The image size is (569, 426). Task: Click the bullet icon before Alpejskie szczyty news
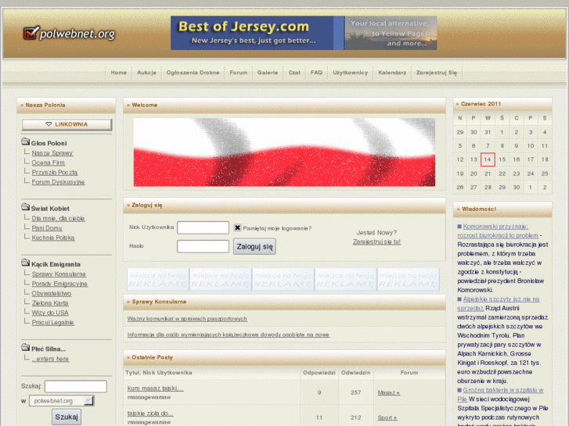459,299
